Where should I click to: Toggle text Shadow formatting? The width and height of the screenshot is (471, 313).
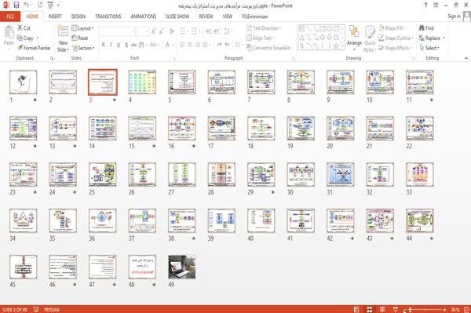pos(126,45)
